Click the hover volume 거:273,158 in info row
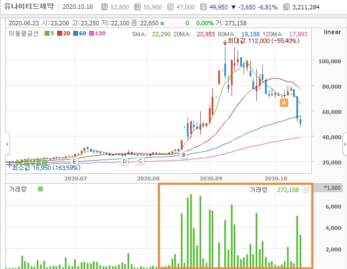 click(231, 23)
